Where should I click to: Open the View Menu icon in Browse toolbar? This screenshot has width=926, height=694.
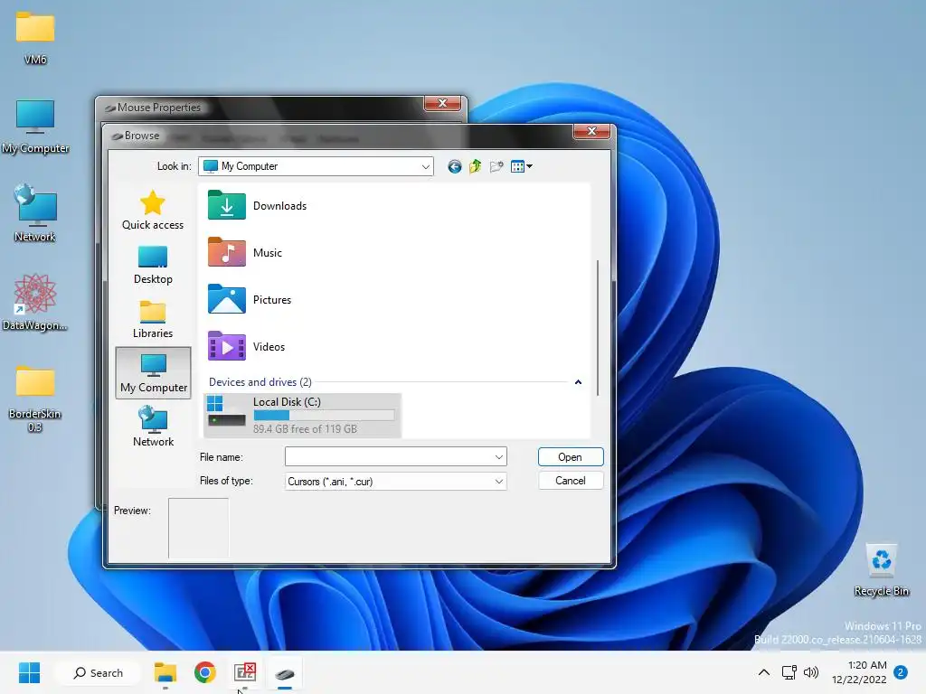click(x=522, y=166)
